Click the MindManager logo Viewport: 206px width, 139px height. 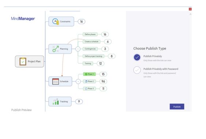pos(23,19)
